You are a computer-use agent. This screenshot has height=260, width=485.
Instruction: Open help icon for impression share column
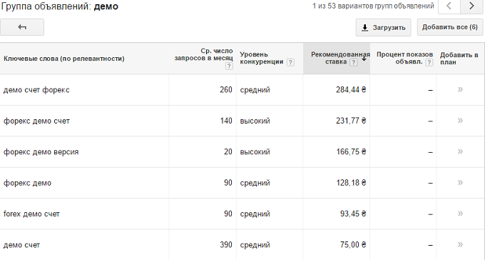[429, 62]
